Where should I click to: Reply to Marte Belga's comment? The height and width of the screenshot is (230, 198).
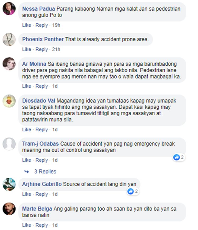[41, 225]
